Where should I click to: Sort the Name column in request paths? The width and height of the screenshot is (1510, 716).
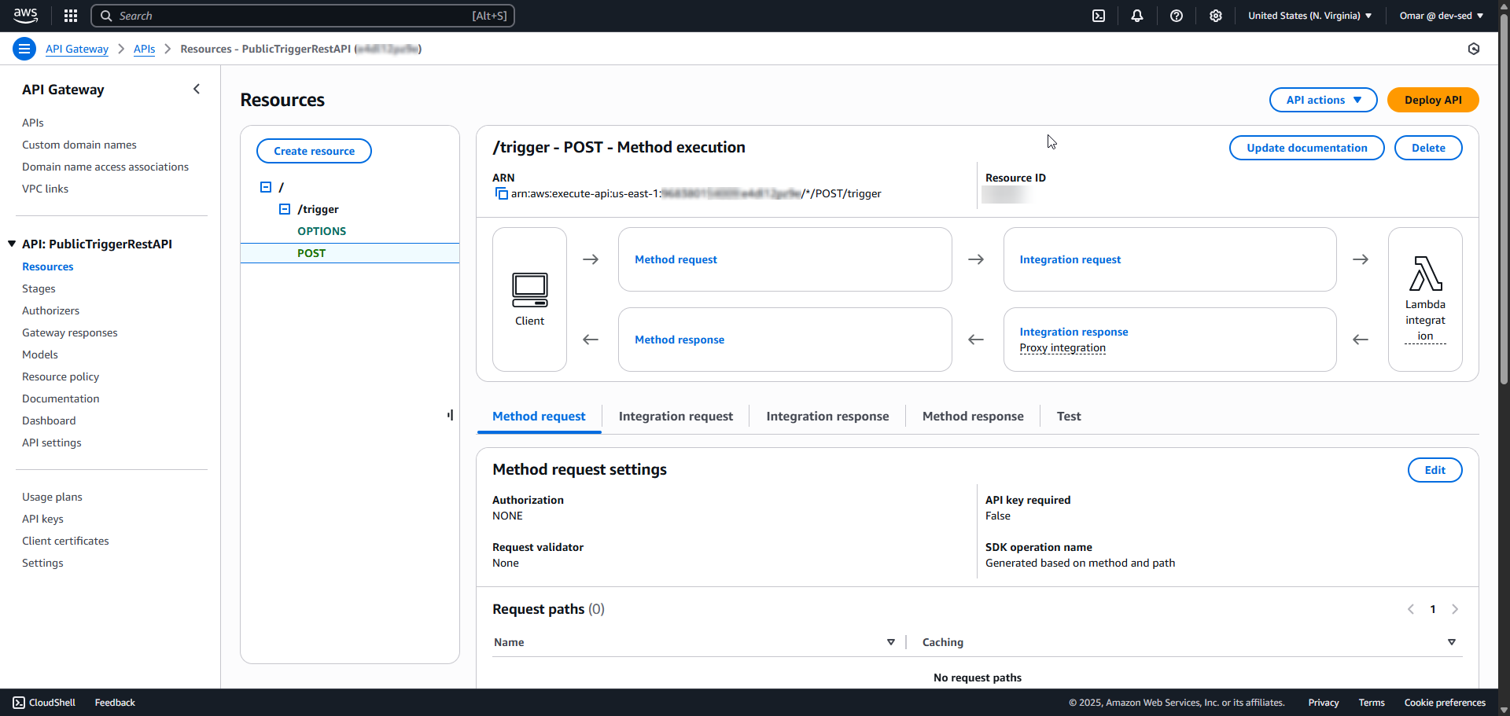891,642
